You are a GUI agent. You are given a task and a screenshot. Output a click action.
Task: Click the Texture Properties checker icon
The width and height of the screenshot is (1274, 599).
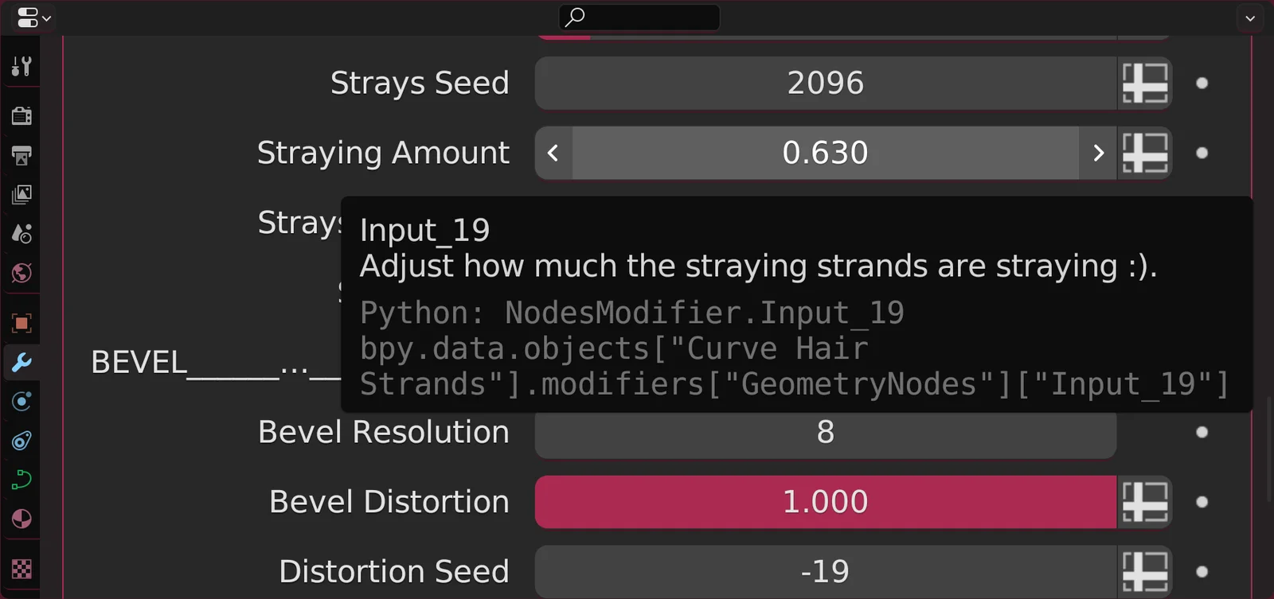click(21, 570)
